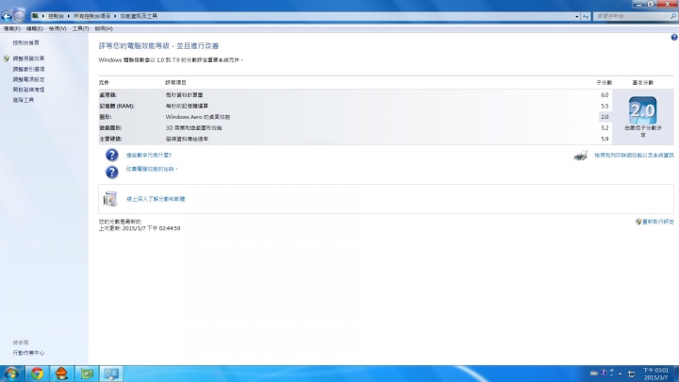Select the 遊戲圖形 subscore 5.2
This screenshot has height=382, width=679.
coord(604,127)
